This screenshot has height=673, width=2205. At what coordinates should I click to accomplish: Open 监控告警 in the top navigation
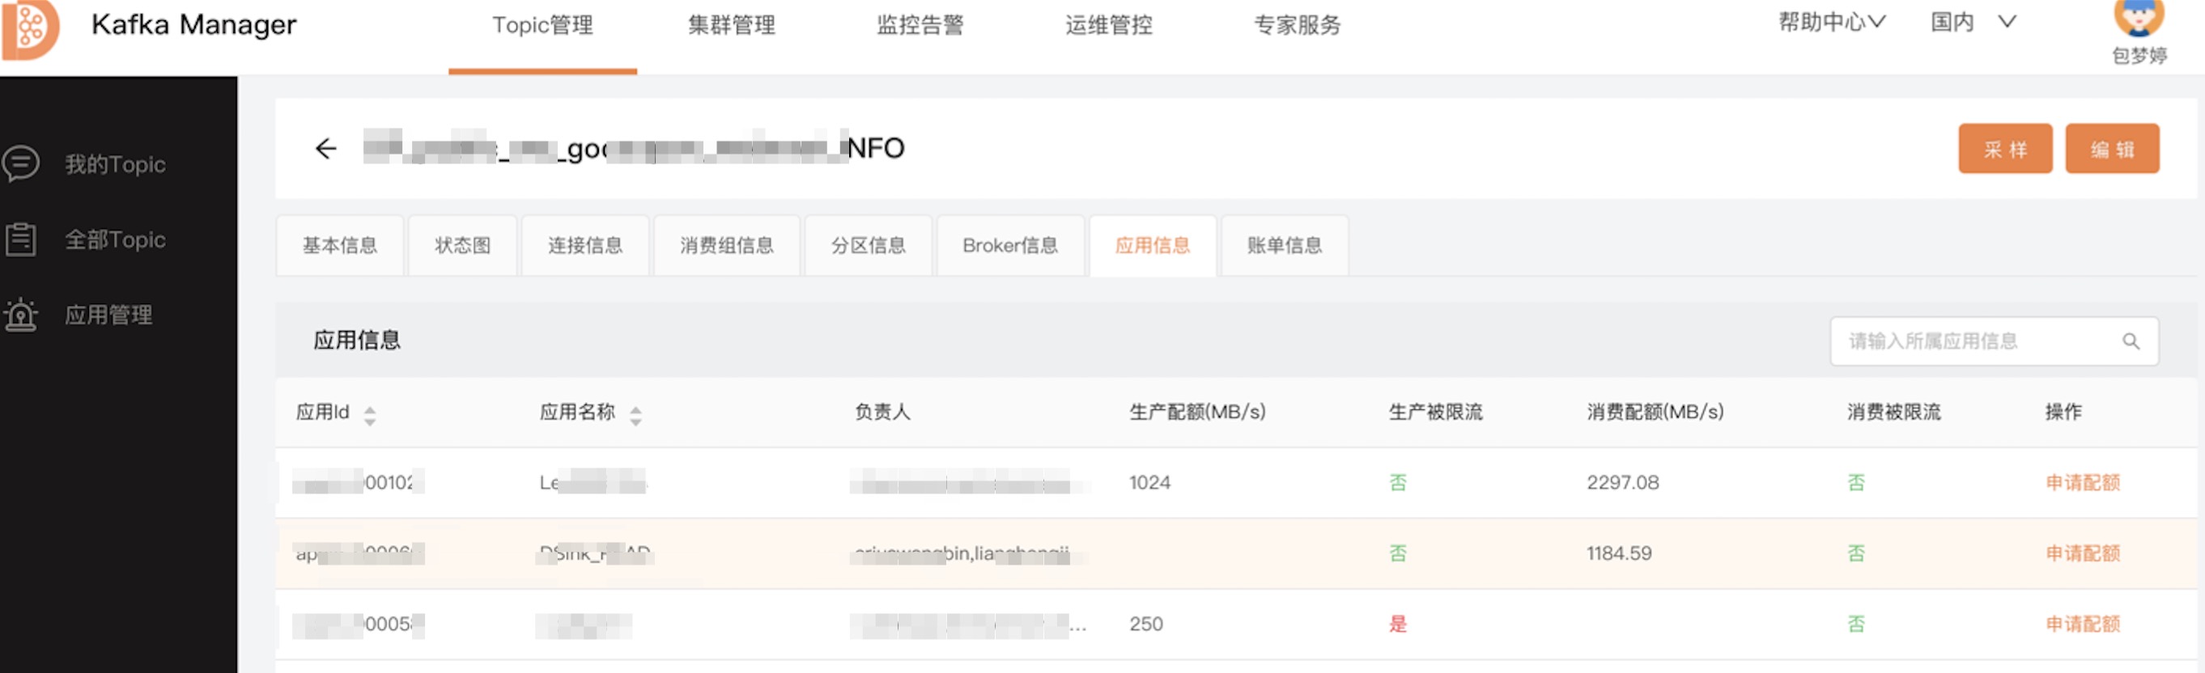click(920, 26)
